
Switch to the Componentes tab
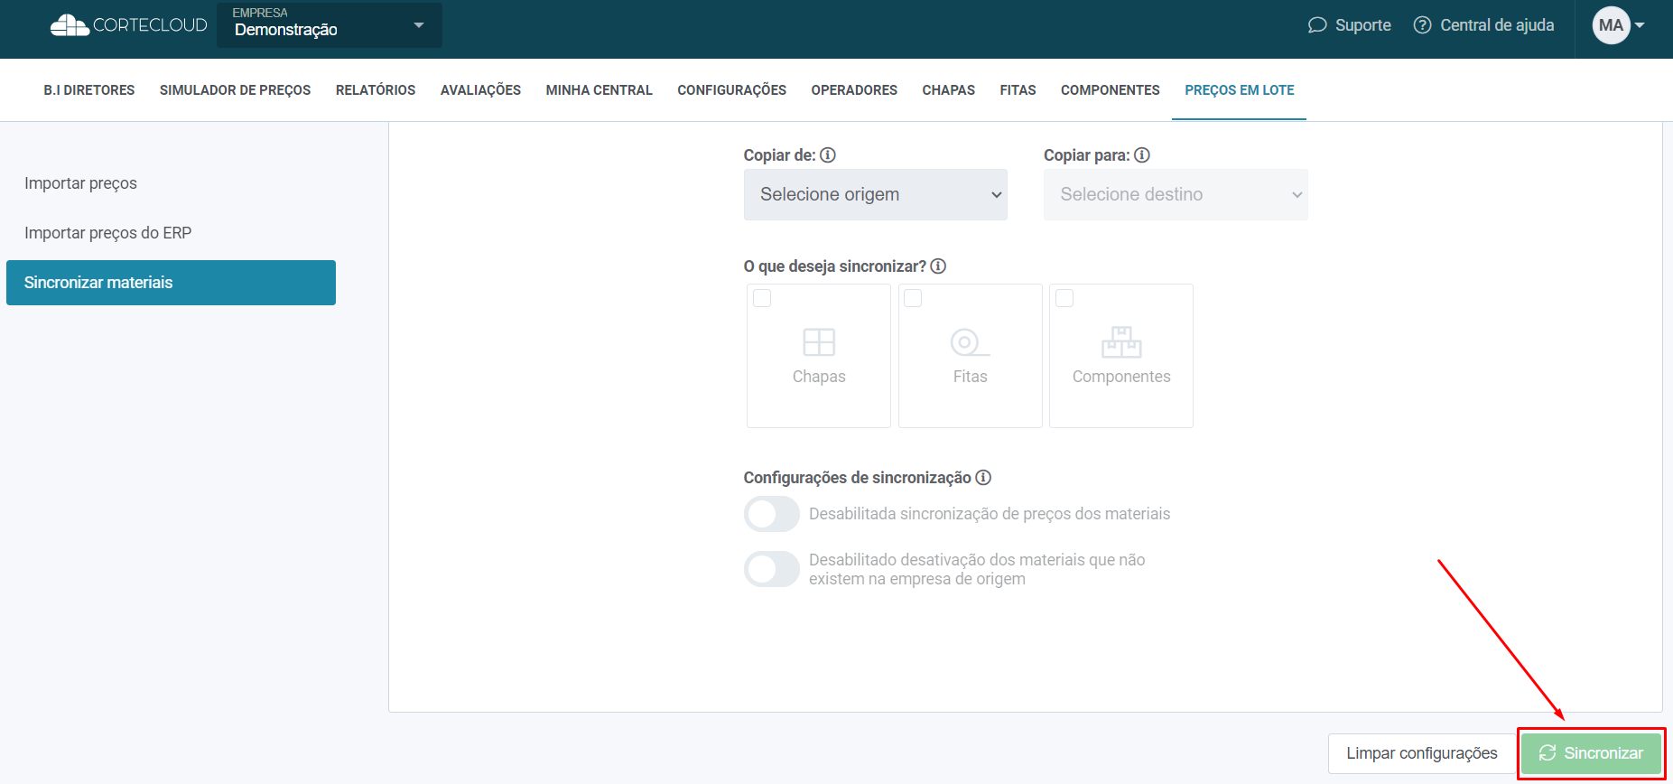click(1111, 90)
